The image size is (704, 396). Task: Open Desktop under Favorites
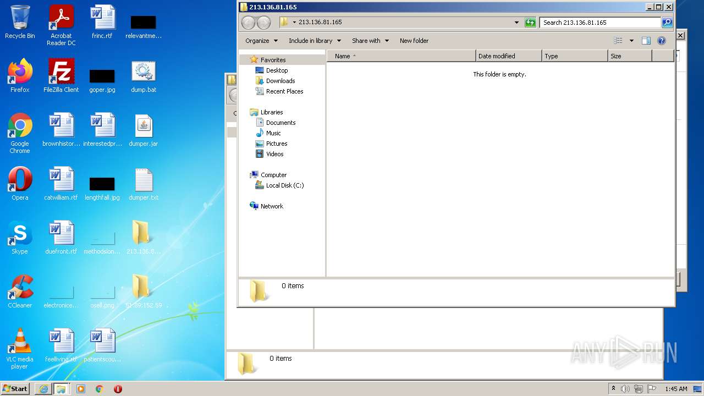pos(277,70)
